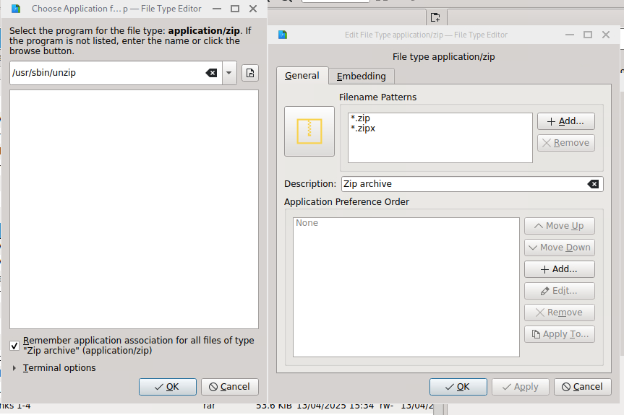
Task: Move application up in preference order
Action: [x=560, y=226]
